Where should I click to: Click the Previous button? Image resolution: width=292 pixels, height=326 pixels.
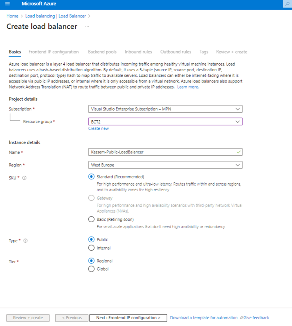pyautogui.click(x=72, y=318)
